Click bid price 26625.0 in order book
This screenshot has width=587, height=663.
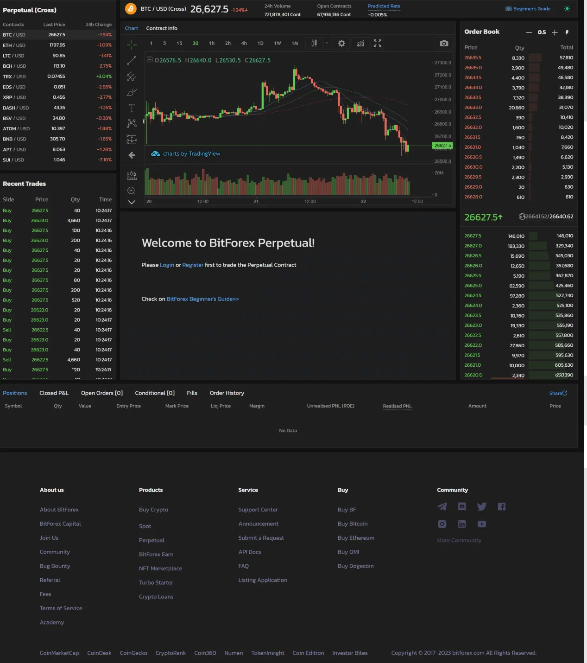[473, 286]
